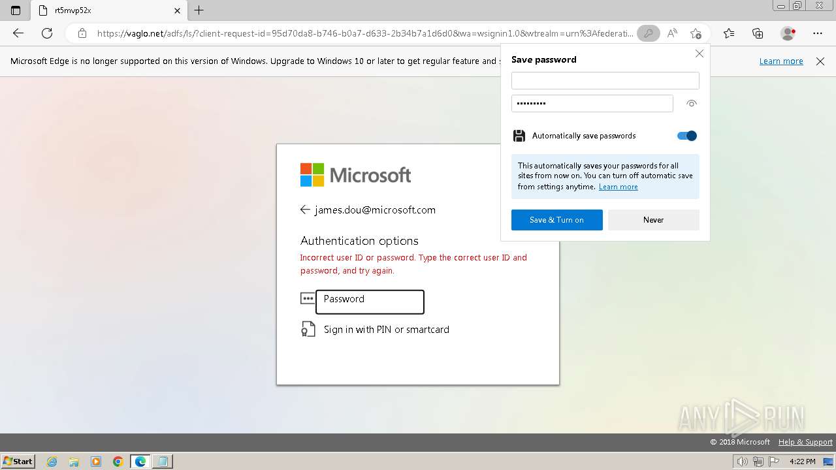Viewport: 836px width, 470px height.
Task: Choose Sign in with PIN or smartcard
Action: tap(387, 330)
